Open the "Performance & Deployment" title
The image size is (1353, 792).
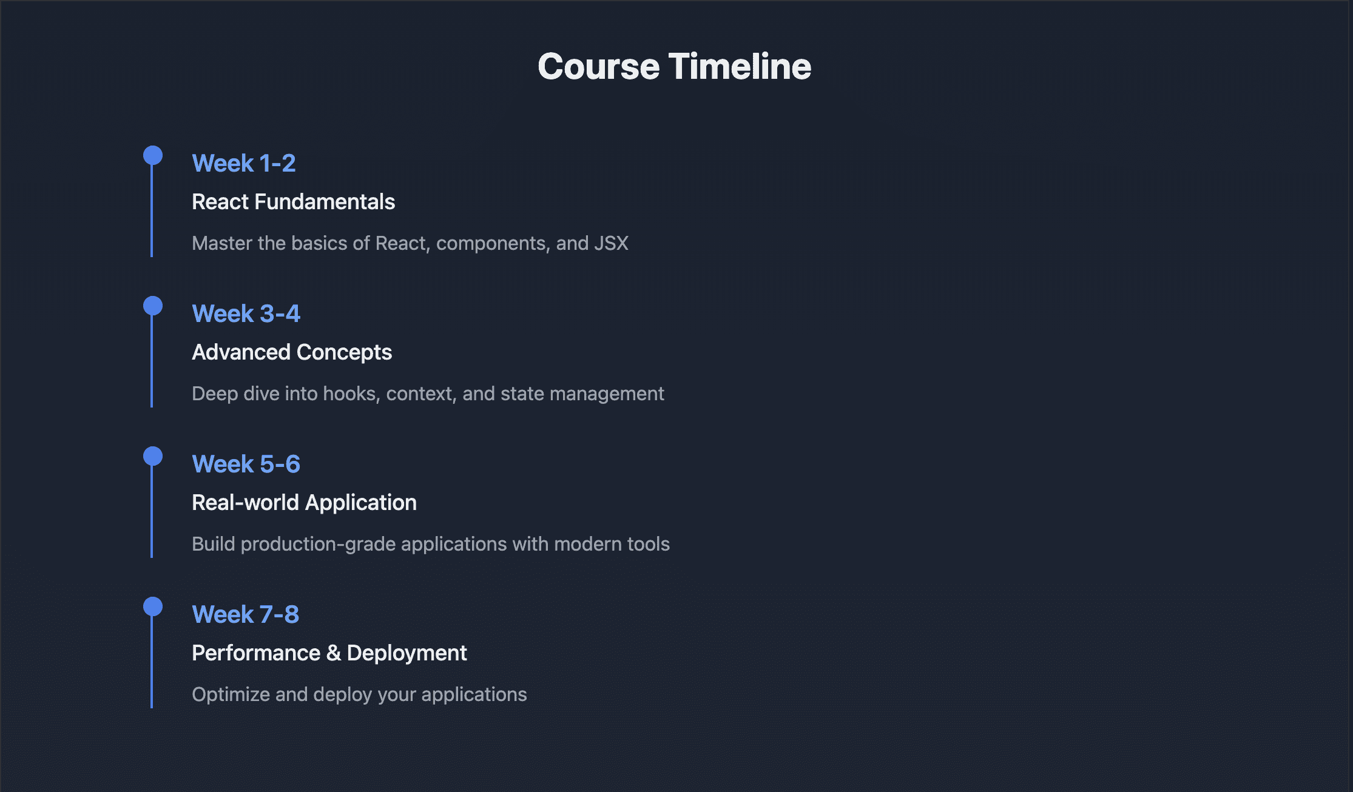click(x=329, y=653)
